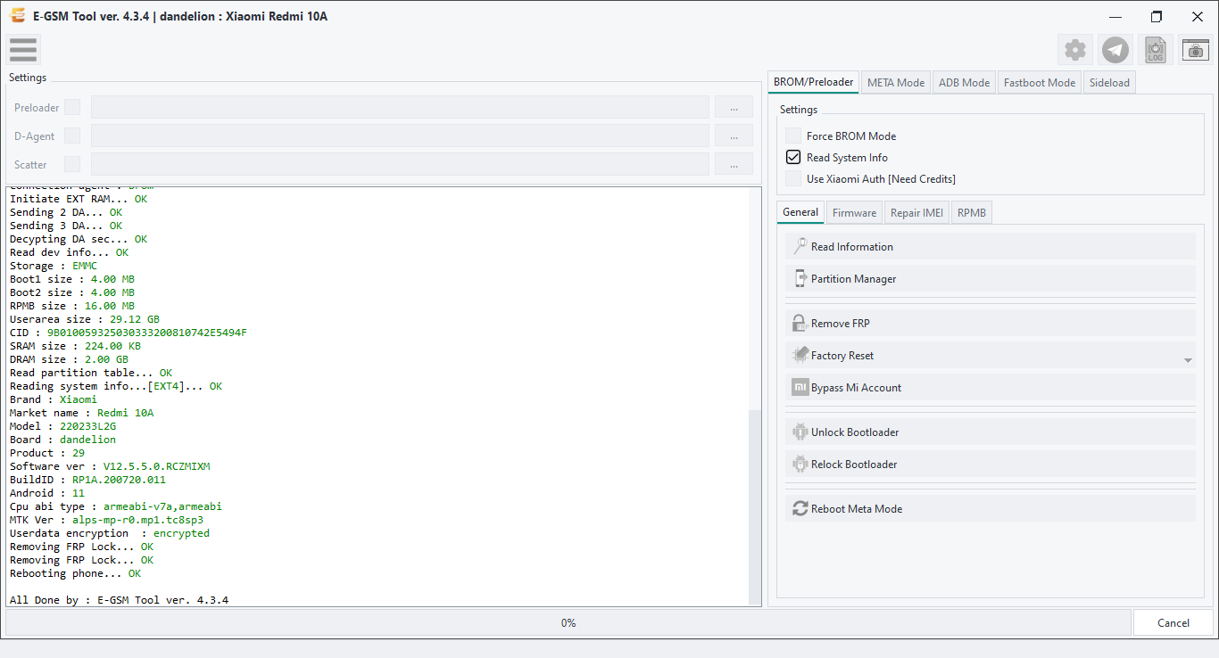Toggle the D-Agent checkbox

pos(72,136)
